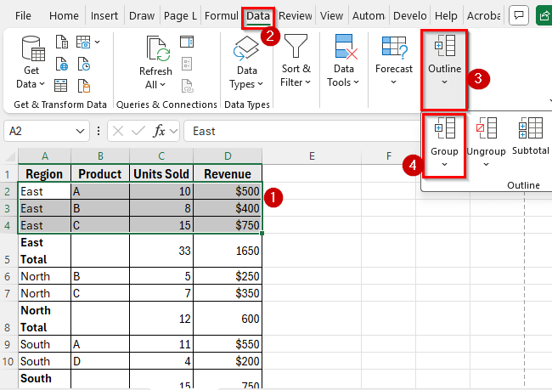Switch to the Home tab
Viewport: 552px width, 390px height.
pos(64,16)
